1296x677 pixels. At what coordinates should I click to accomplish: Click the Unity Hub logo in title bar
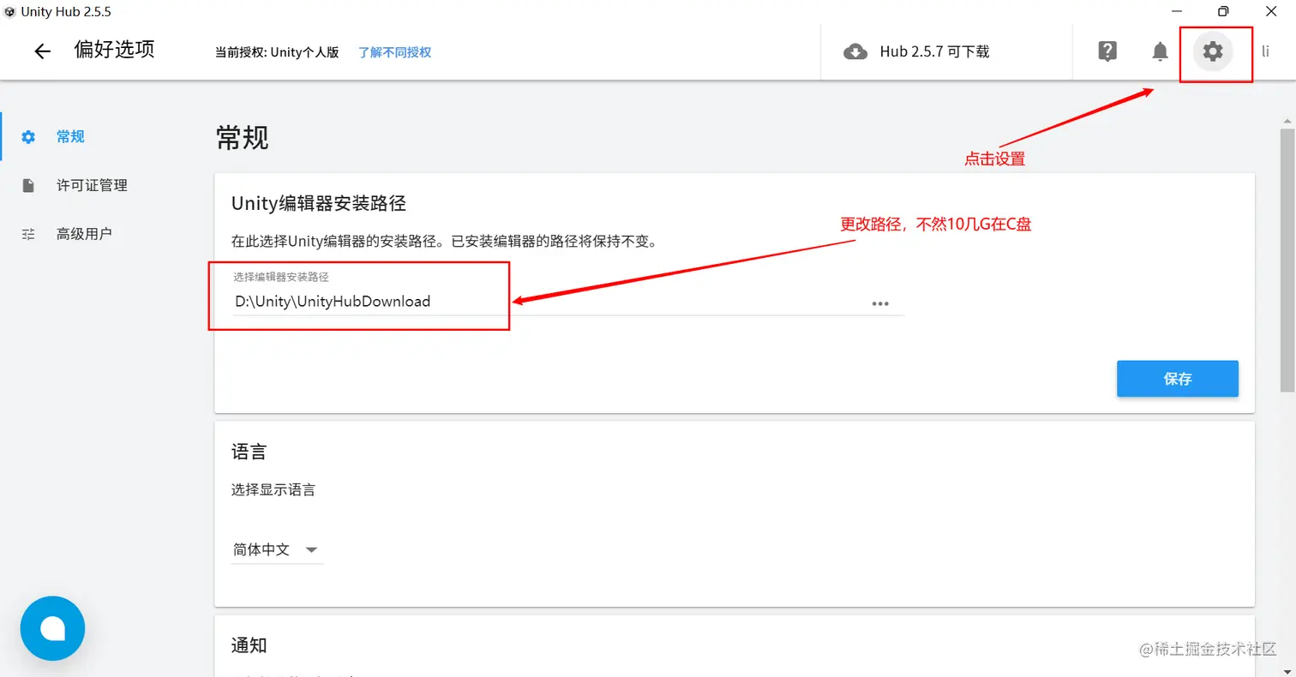10,11
